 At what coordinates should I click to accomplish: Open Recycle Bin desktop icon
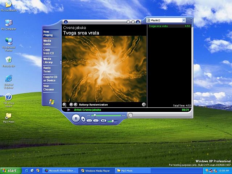pos(9,62)
